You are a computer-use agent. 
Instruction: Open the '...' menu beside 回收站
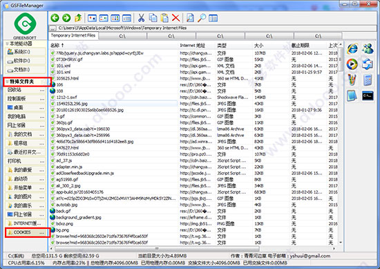(x=42, y=90)
